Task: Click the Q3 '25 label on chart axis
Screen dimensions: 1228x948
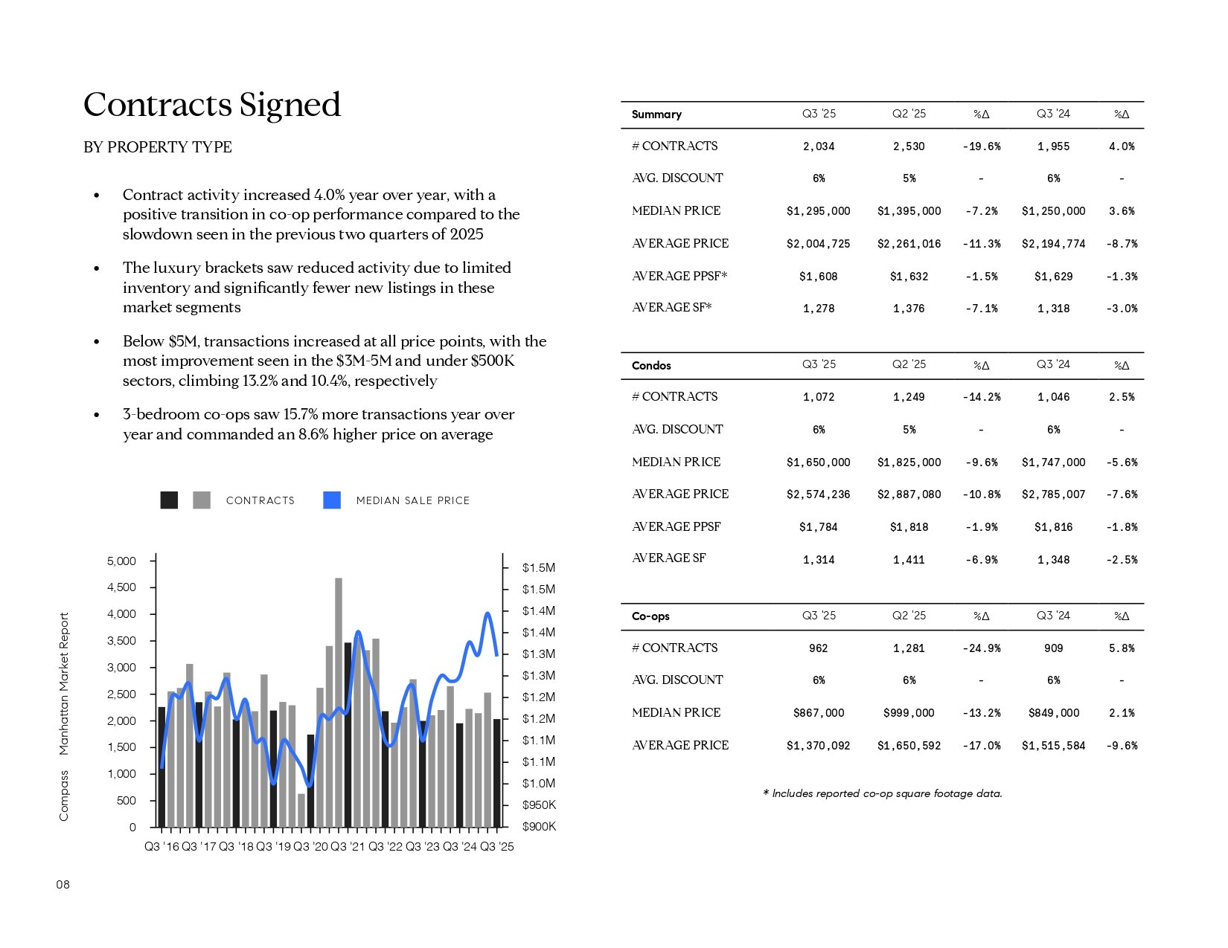Action: [x=497, y=847]
